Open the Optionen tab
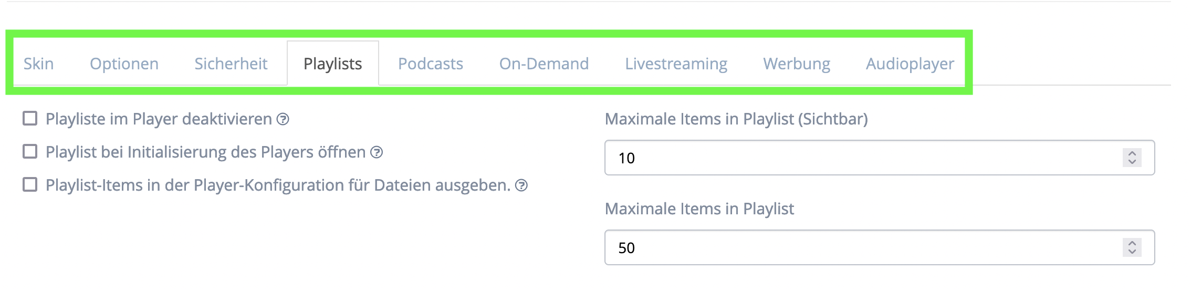The width and height of the screenshot is (1191, 291). coord(124,64)
